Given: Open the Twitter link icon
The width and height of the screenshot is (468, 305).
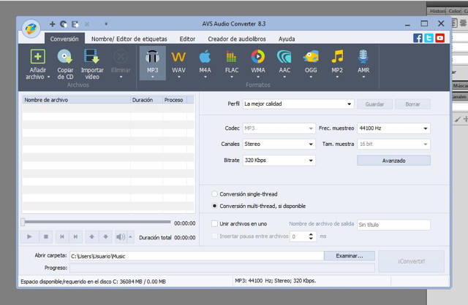Looking at the screenshot, I should click(x=429, y=38).
